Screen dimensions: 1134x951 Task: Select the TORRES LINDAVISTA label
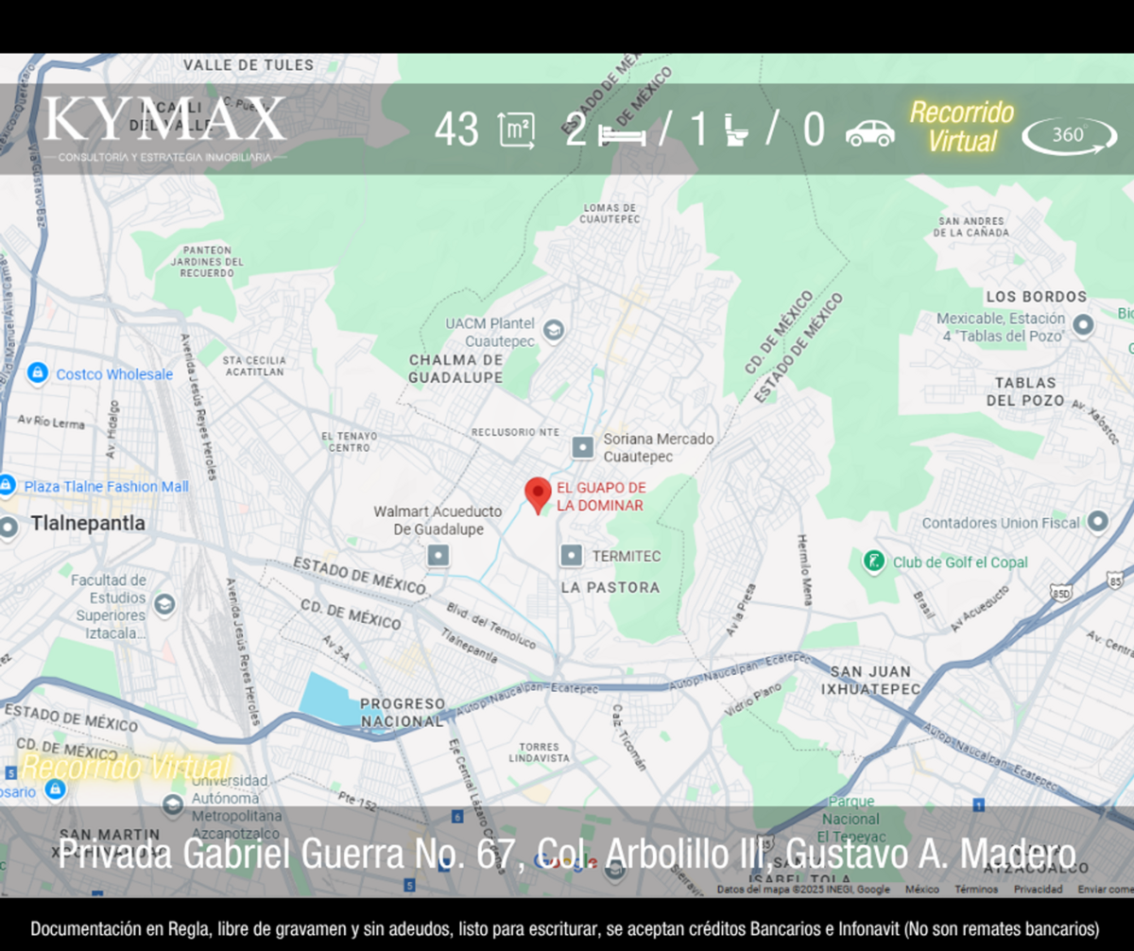[x=540, y=752]
